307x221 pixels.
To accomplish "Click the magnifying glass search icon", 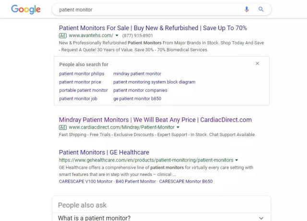I will (261, 10).
